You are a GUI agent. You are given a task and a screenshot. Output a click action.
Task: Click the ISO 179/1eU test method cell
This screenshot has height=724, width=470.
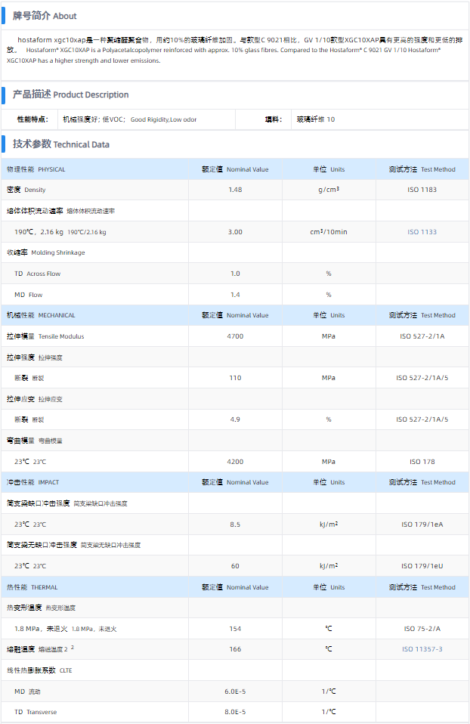click(422, 566)
